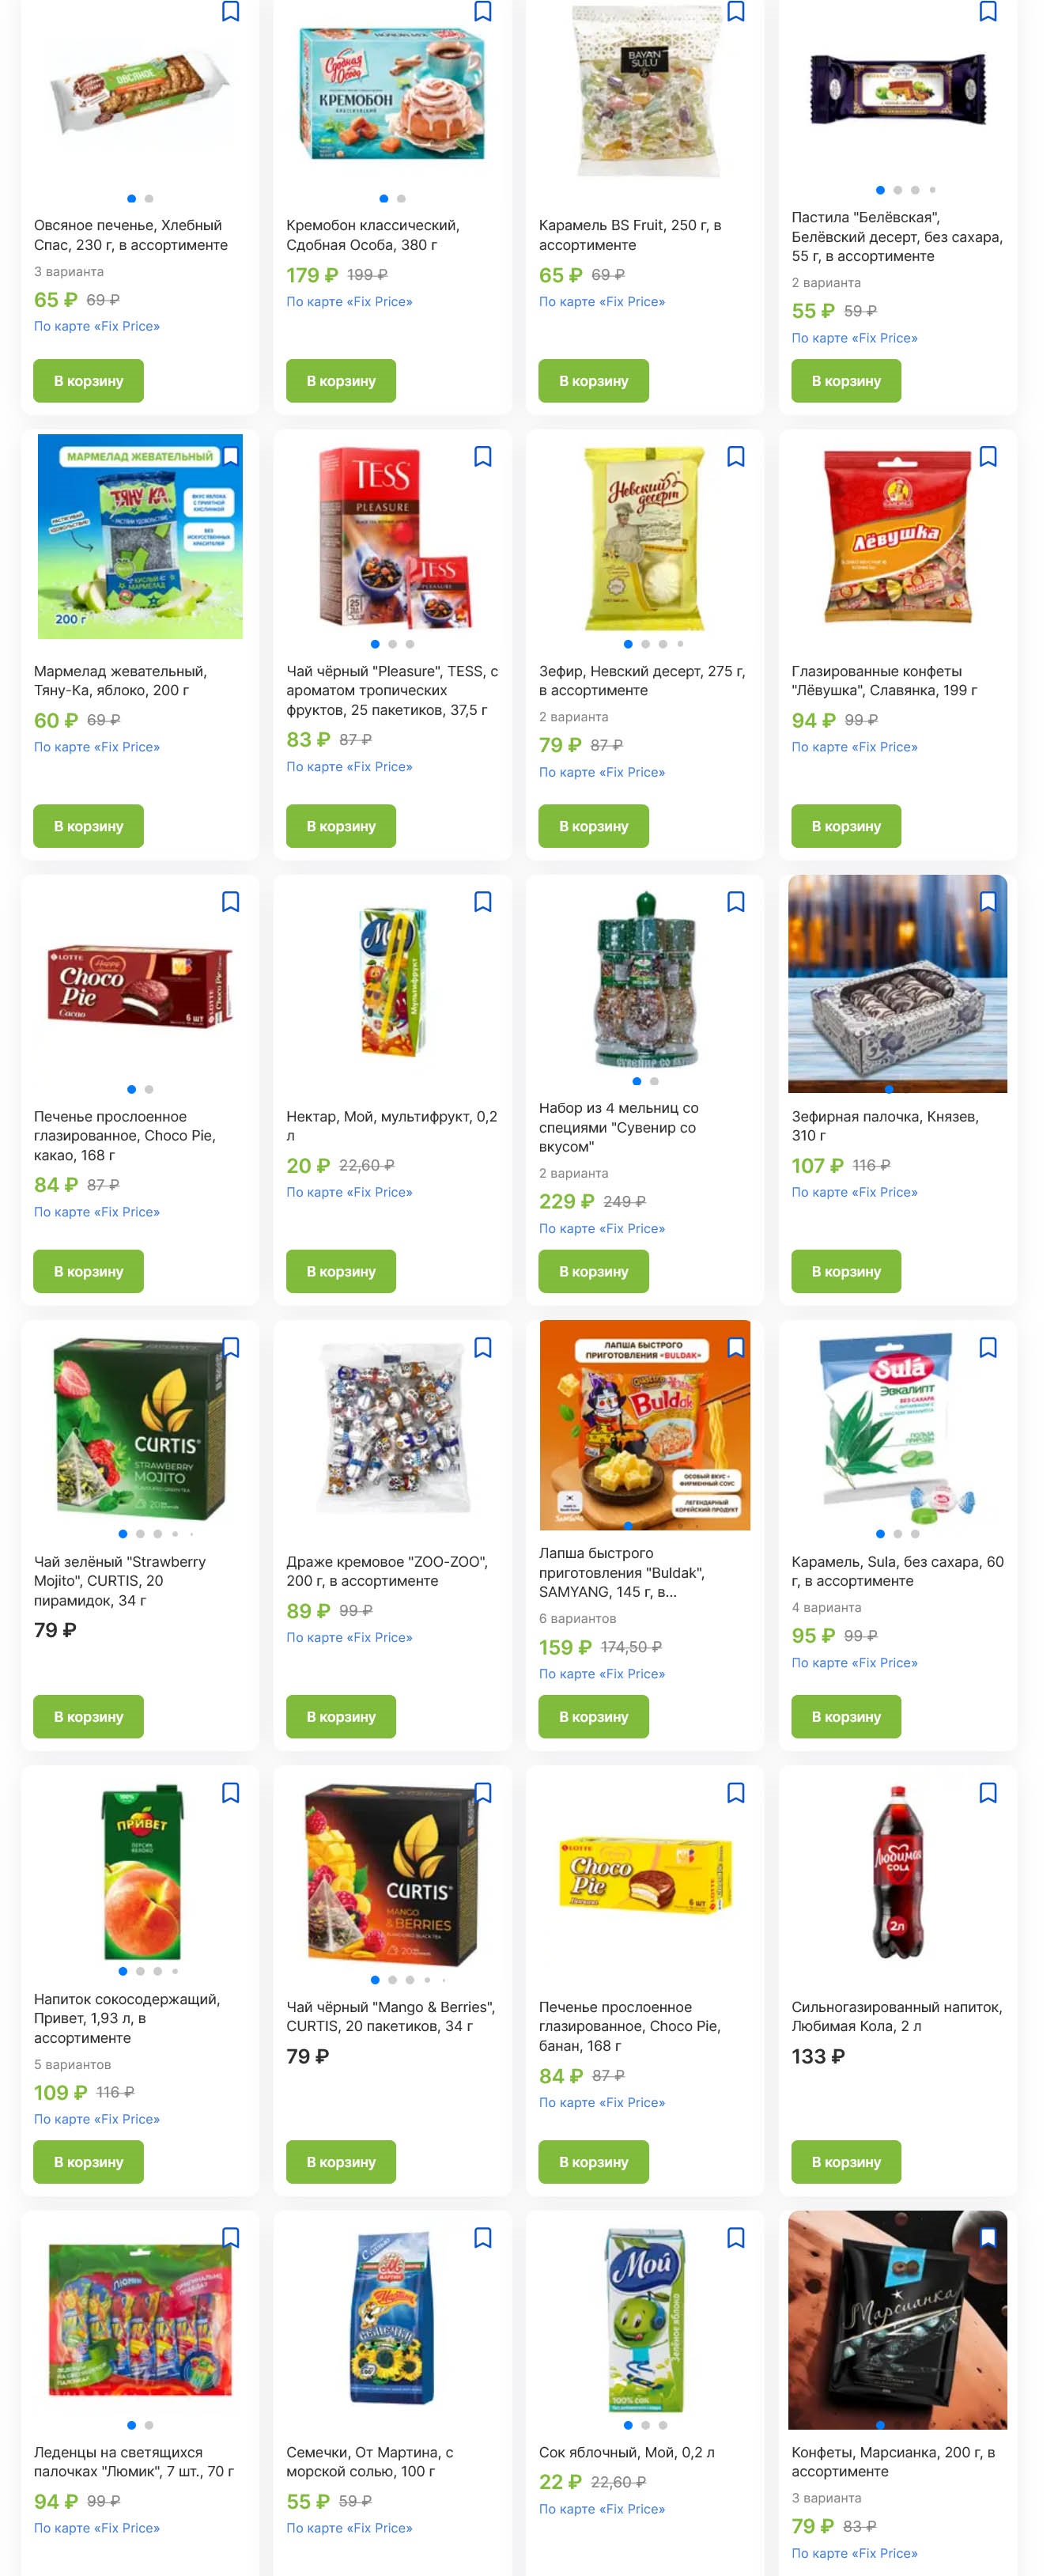
Task: Show second image of Пастила Белёвская carousel
Action: click(x=897, y=190)
